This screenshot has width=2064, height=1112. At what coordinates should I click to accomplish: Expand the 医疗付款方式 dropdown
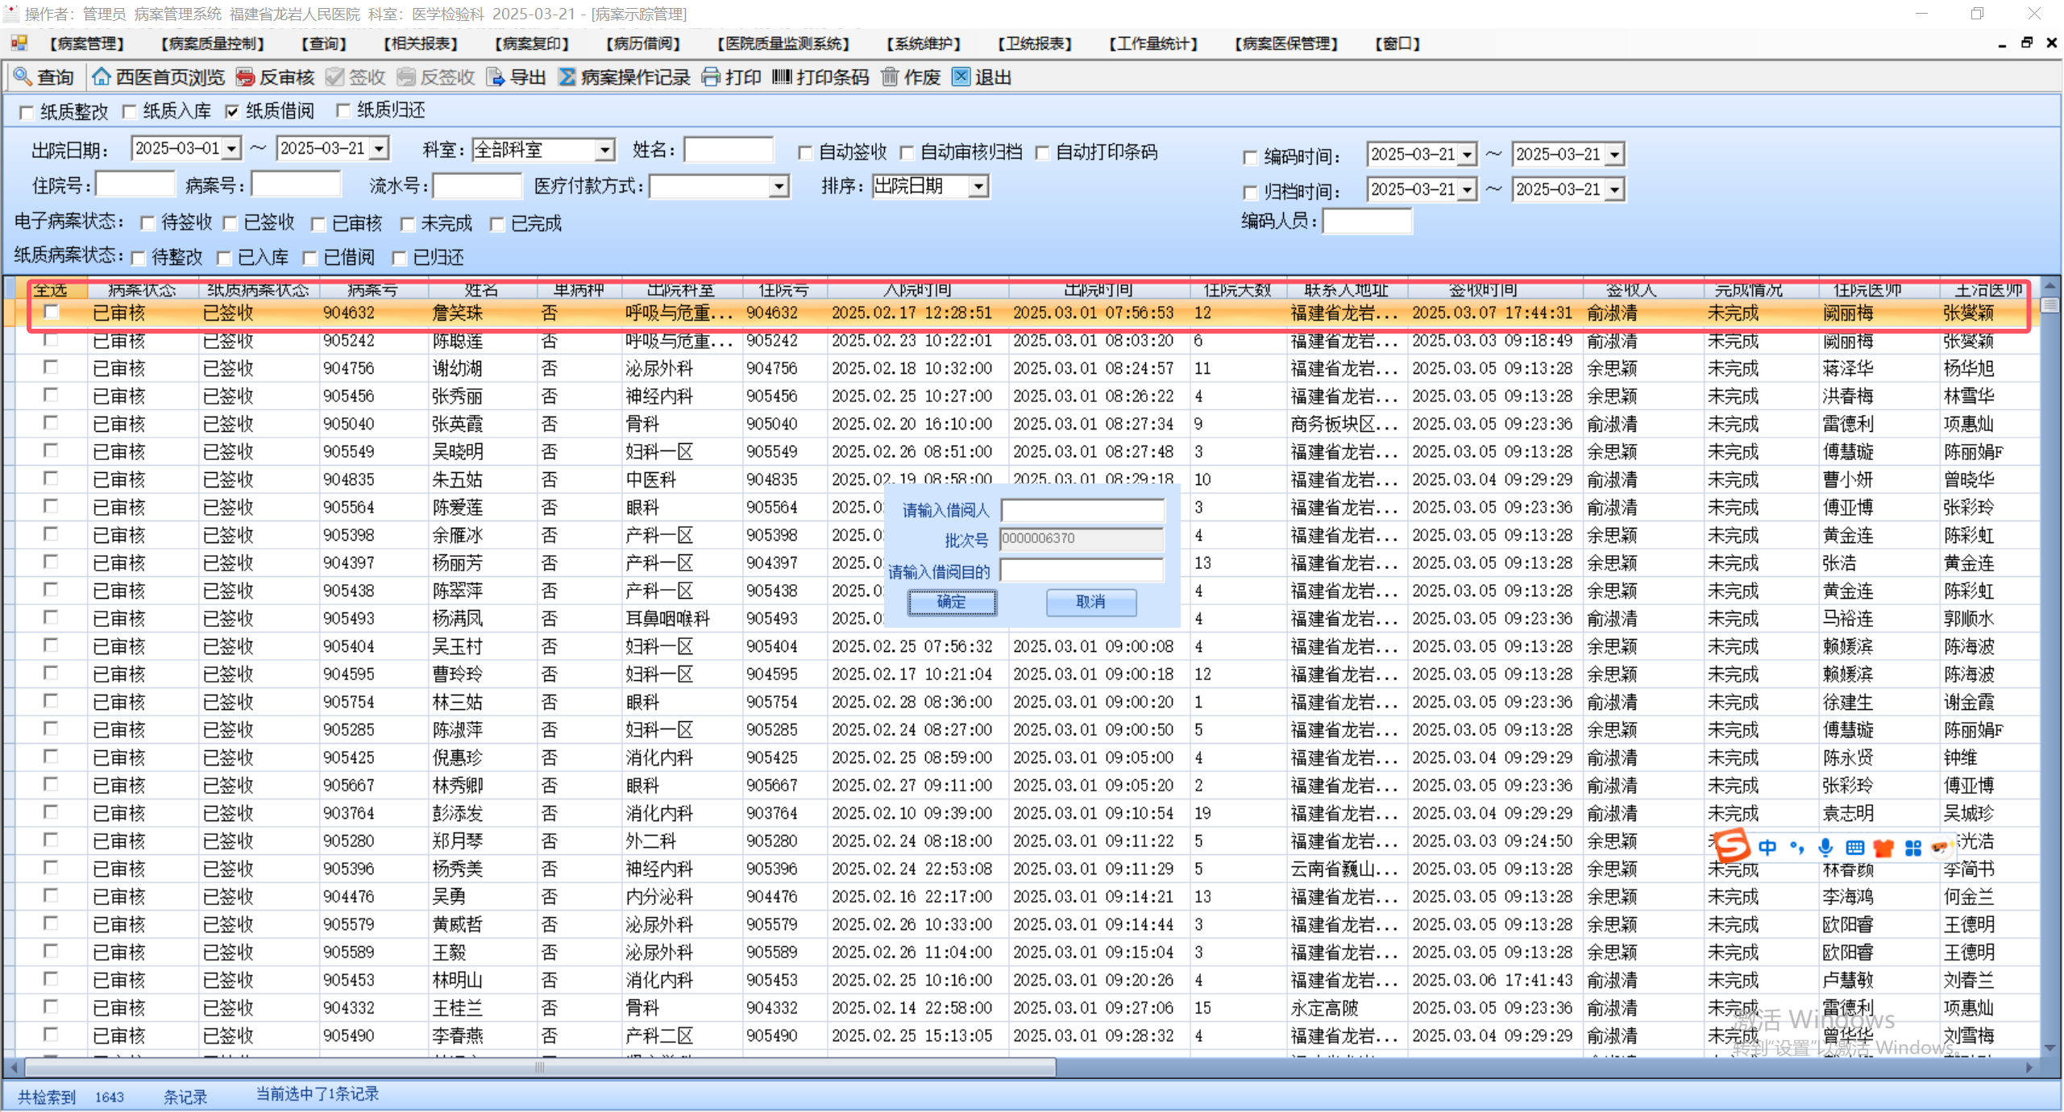click(779, 187)
